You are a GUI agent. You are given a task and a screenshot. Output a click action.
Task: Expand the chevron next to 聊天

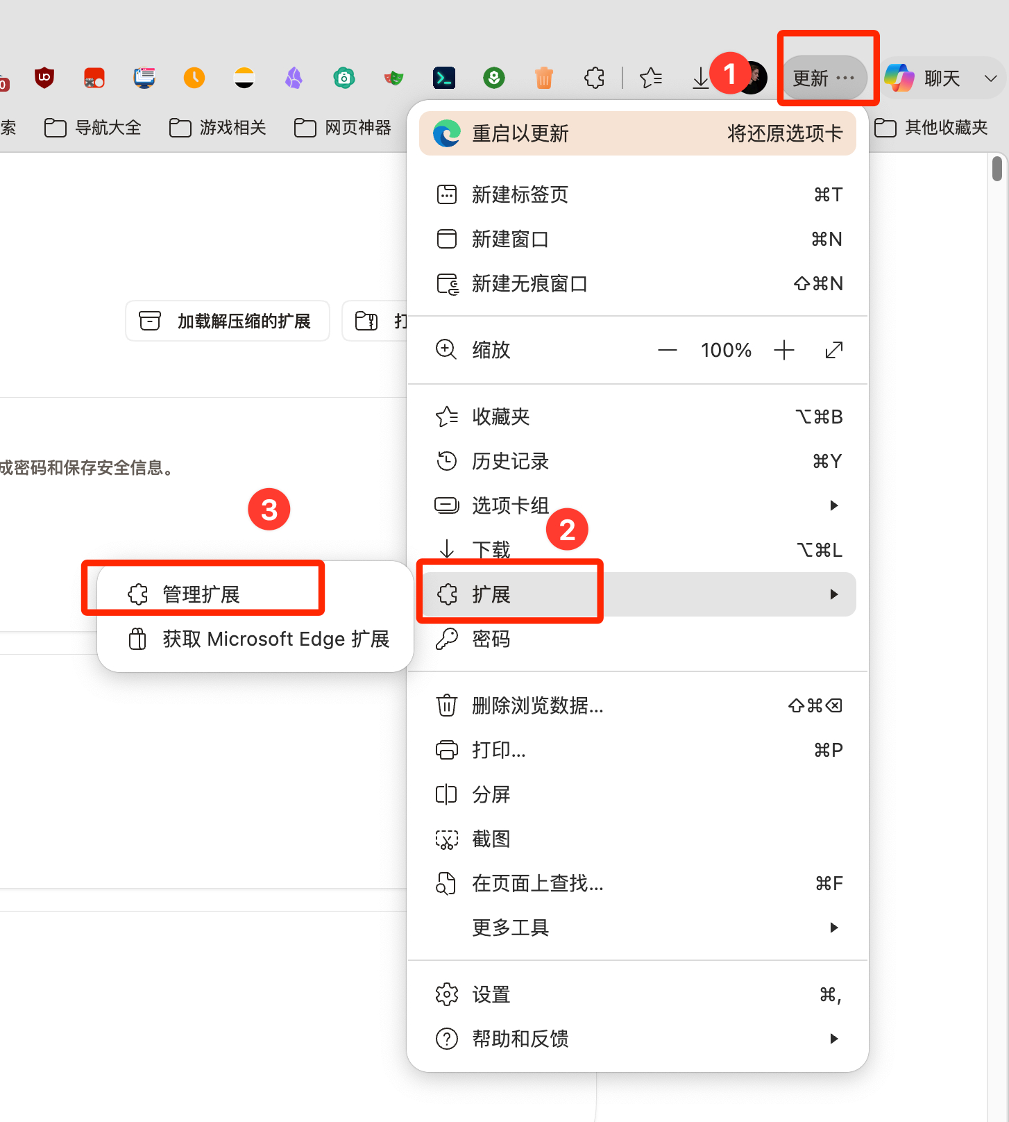coord(991,78)
